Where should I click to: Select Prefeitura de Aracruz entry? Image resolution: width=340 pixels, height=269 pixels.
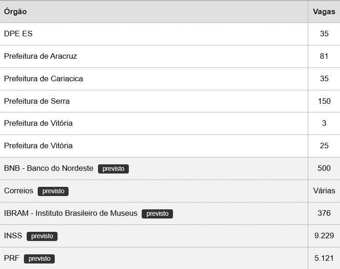[40, 56]
